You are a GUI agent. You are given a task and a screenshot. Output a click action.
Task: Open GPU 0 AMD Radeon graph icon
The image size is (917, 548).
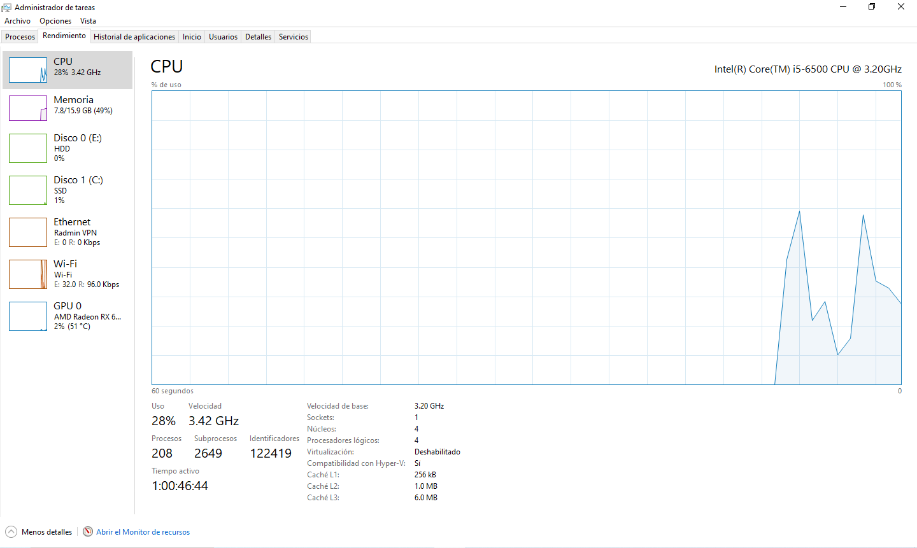pyautogui.click(x=28, y=316)
